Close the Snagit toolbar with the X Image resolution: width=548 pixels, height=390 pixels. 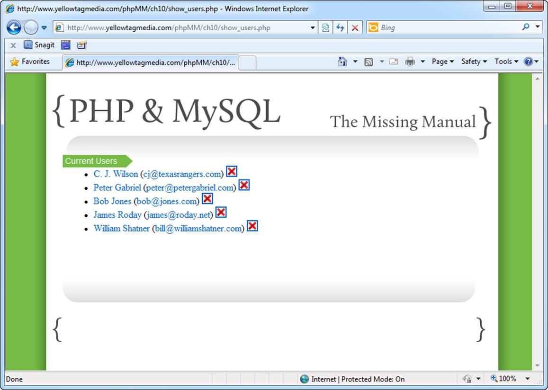click(13, 45)
